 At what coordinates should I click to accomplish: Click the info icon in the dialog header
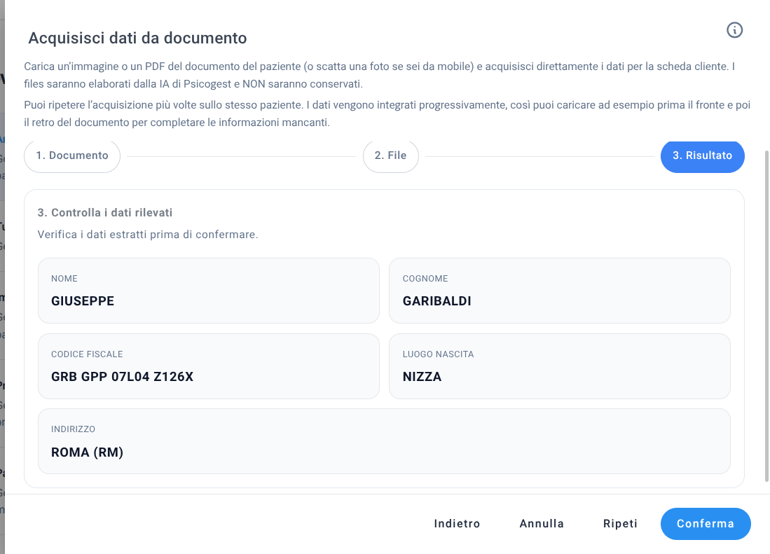point(734,30)
